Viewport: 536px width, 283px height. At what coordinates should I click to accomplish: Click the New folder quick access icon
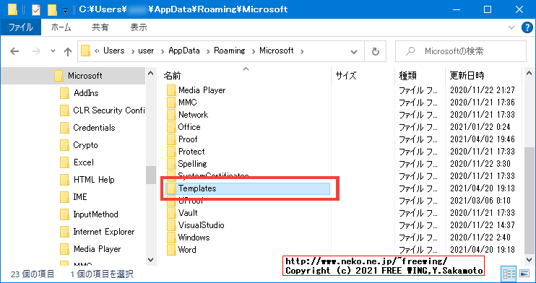52,9
